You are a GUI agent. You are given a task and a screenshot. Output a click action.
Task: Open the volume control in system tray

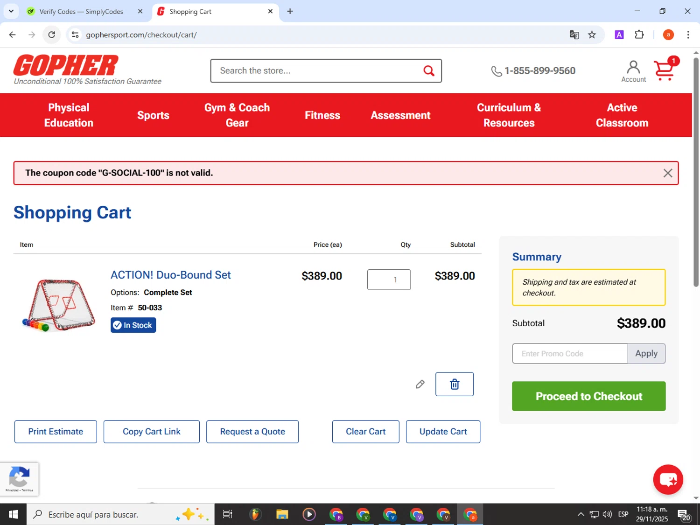click(607, 514)
